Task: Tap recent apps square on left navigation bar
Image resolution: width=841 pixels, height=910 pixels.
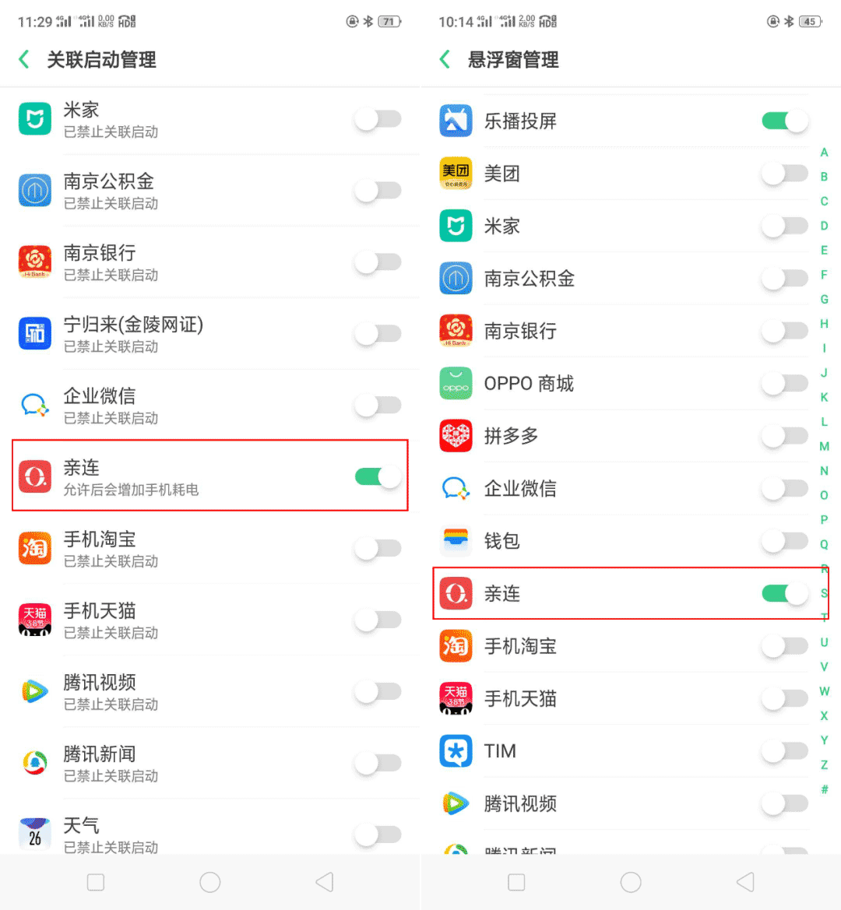Action: coord(96,882)
